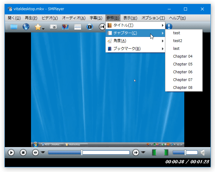Expand the ブックマーク(B) submenu

(135, 49)
